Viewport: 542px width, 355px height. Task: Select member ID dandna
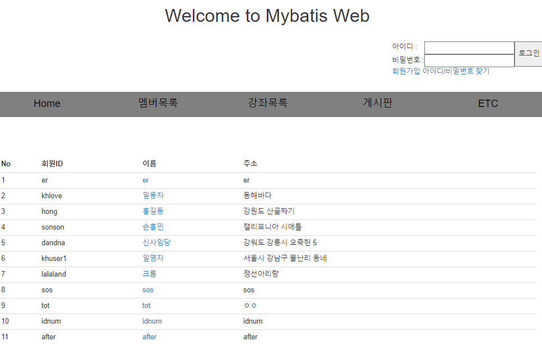[53, 243]
